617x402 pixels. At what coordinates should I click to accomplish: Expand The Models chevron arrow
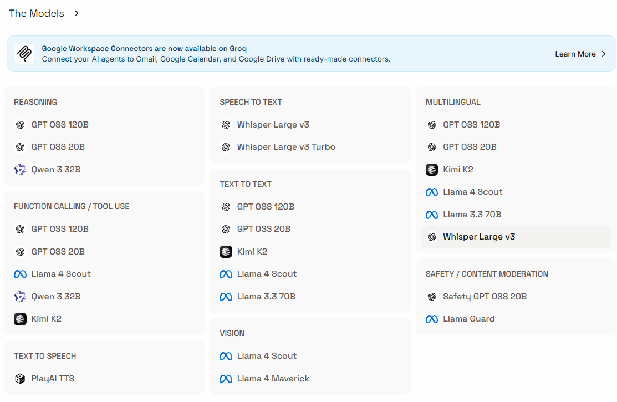pos(77,13)
